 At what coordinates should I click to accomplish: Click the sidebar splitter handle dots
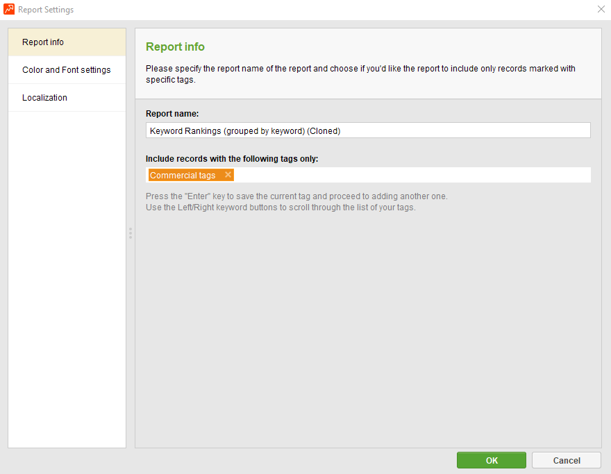pos(130,233)
